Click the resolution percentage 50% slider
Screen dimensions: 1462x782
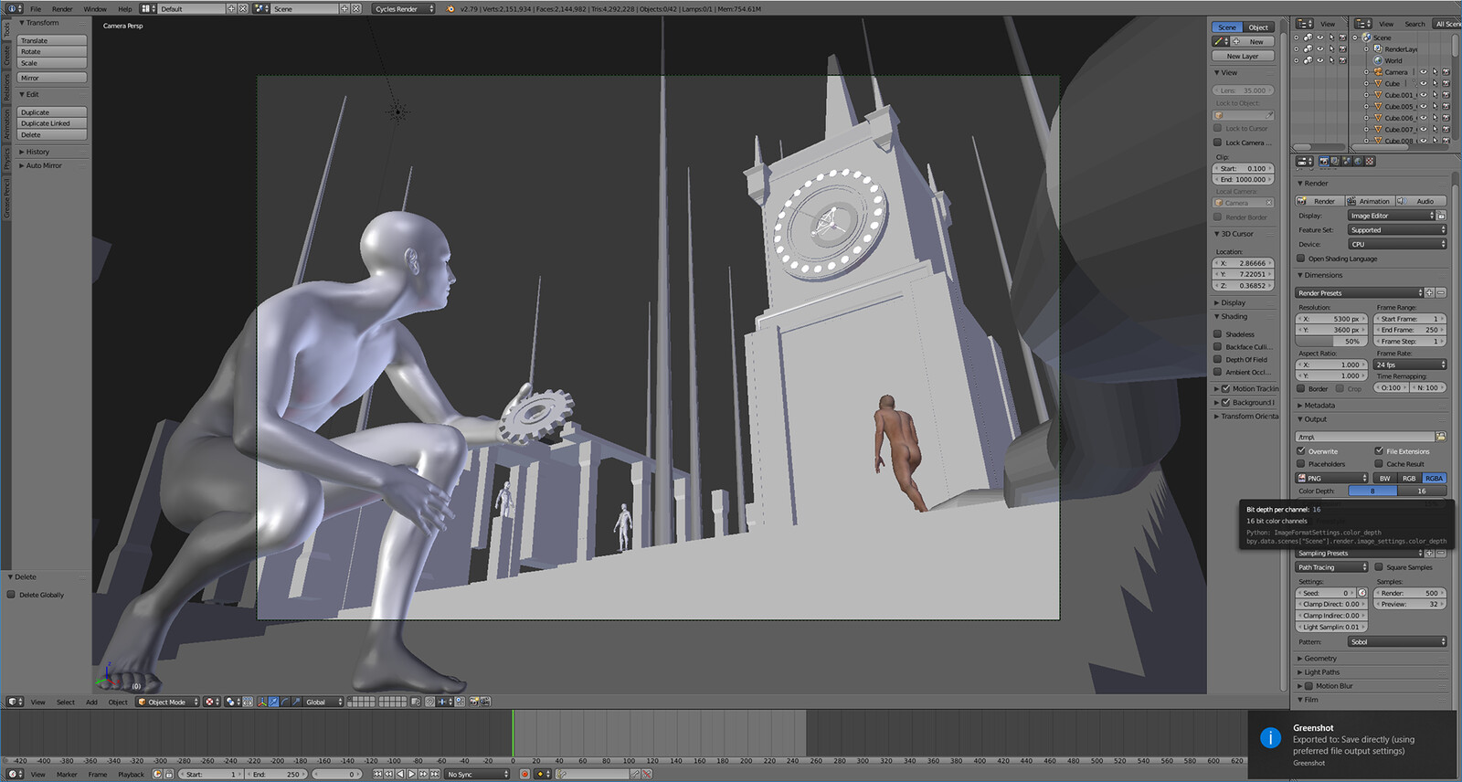click(1332, 342)
